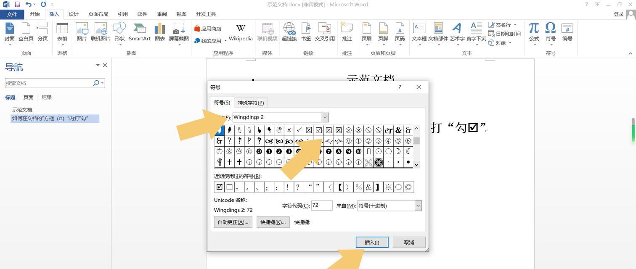Click the 自动更正 AutoCorrect button
Viewport: 636px width, 269px height.
[x=233, y=222]
